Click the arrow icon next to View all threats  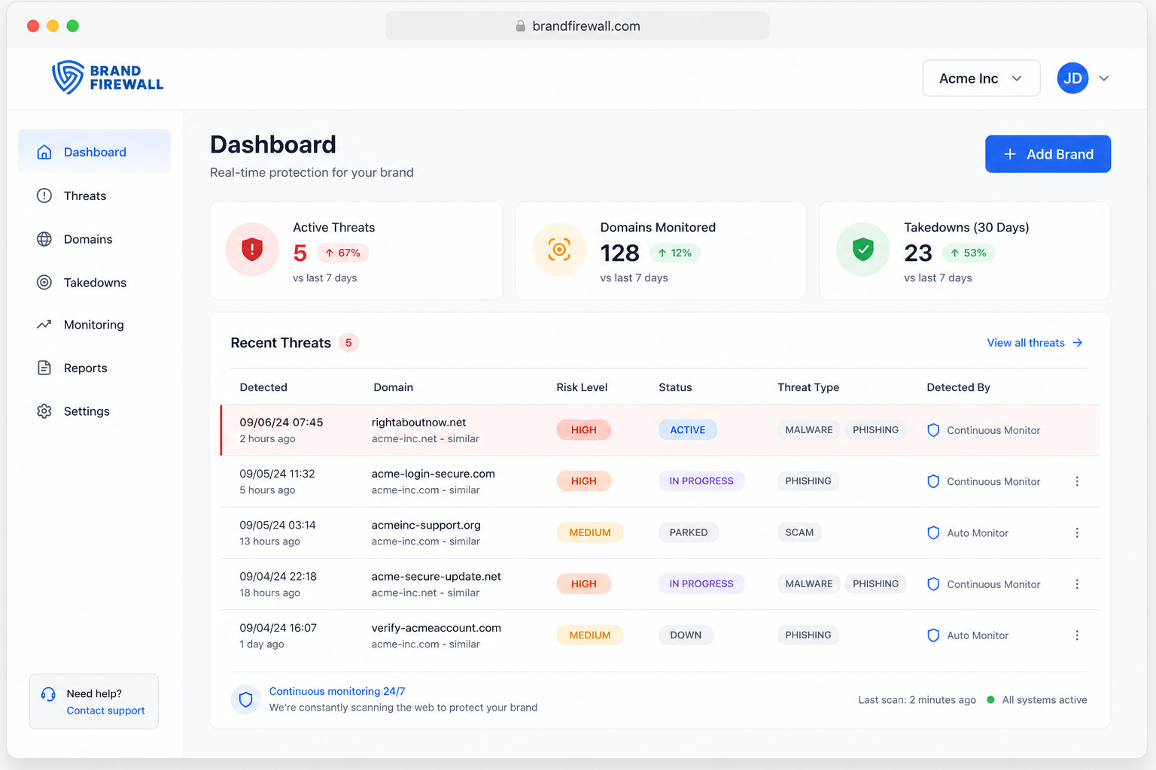point(1078,343)
